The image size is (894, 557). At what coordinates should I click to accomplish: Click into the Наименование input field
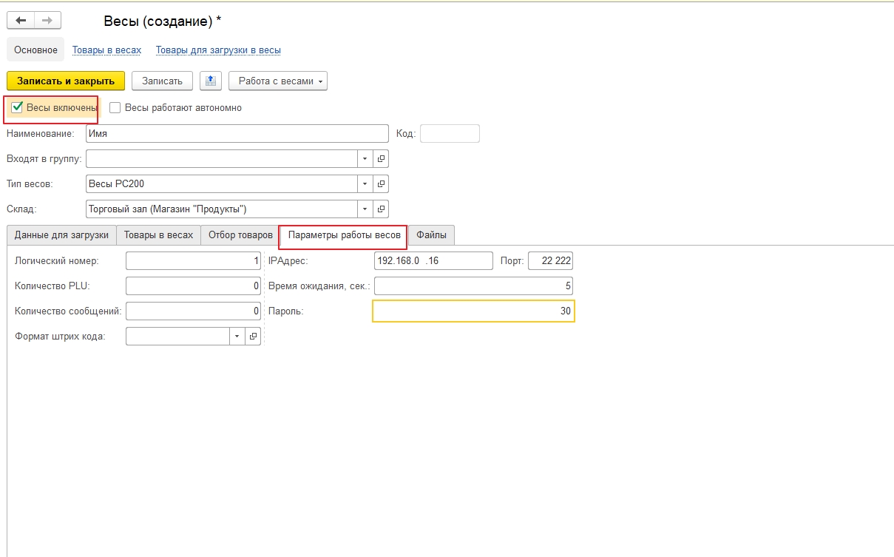point(237,133)
